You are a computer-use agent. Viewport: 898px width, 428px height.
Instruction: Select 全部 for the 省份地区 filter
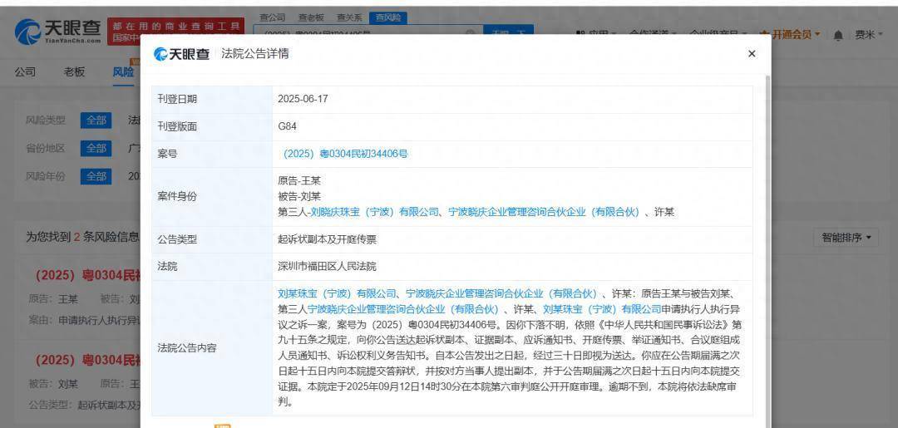click(96, 148)
